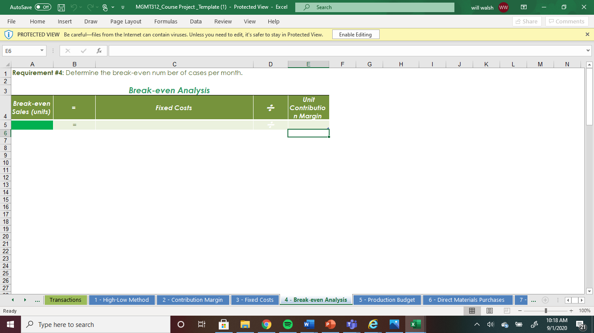Click the Enable Editing button

pos(356,34)
